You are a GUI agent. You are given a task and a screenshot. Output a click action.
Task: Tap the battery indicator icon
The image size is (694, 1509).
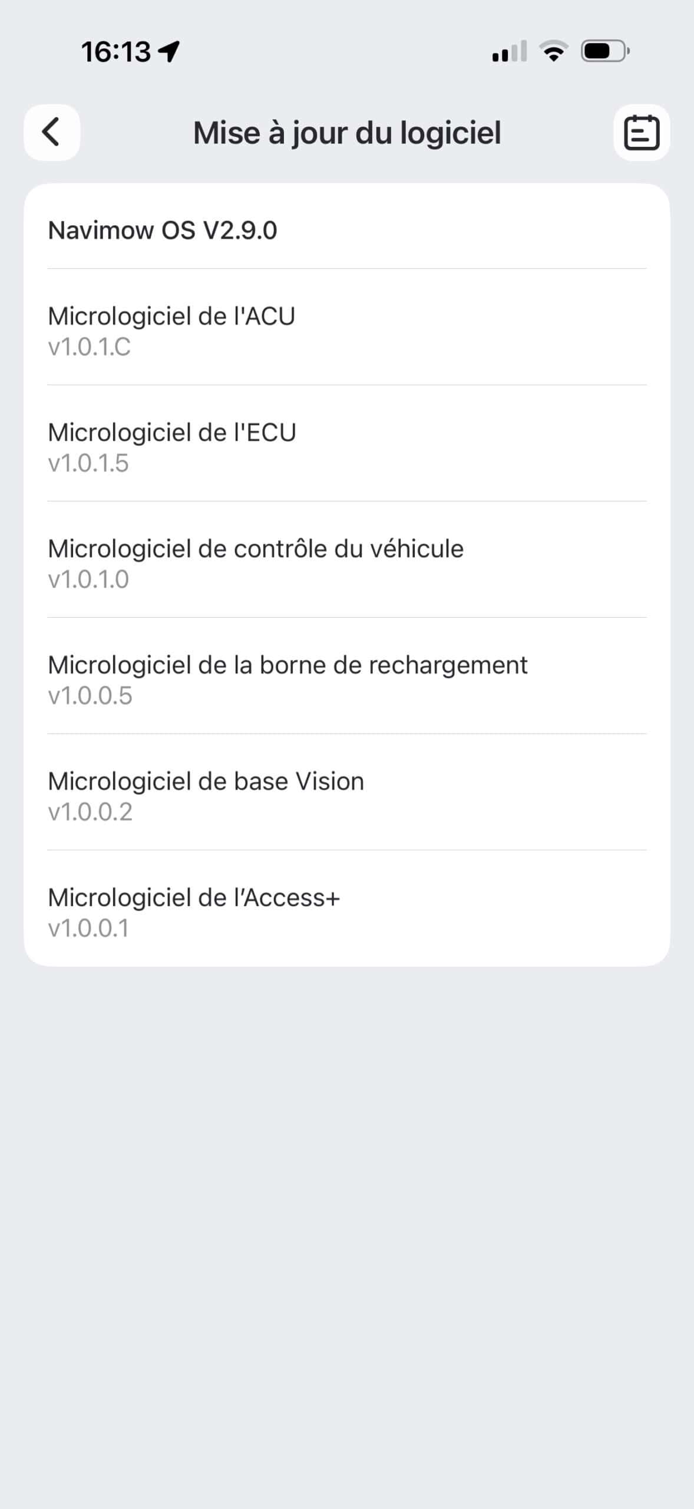click(x=605, y=52)
